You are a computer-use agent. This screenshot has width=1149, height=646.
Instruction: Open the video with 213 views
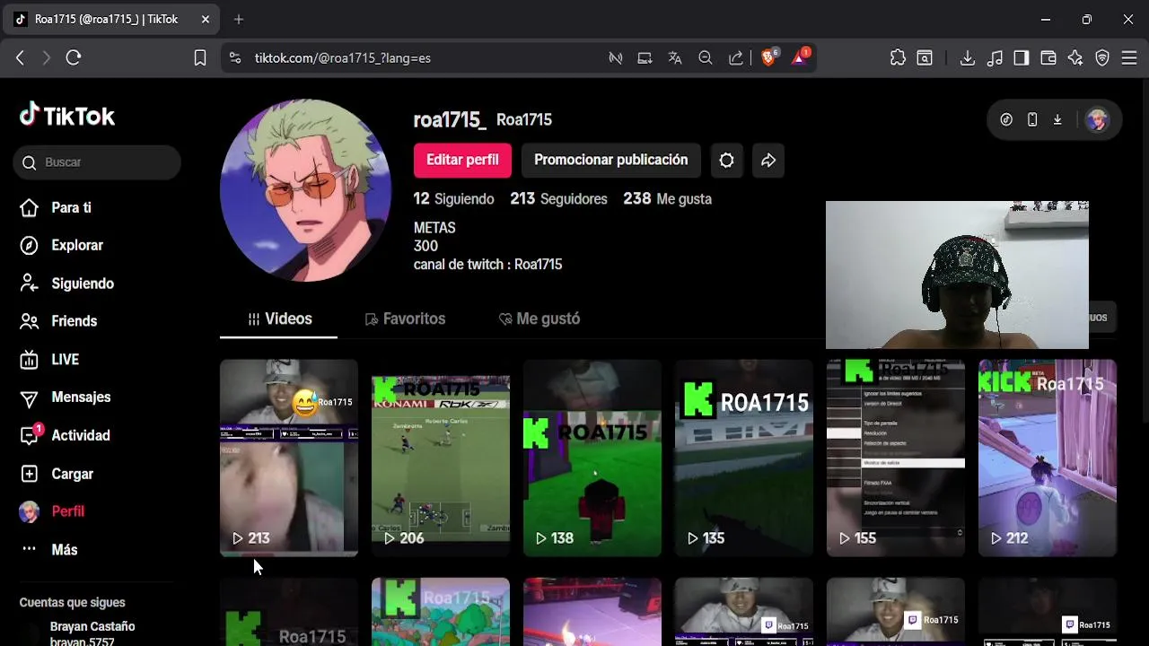(289, 458)
